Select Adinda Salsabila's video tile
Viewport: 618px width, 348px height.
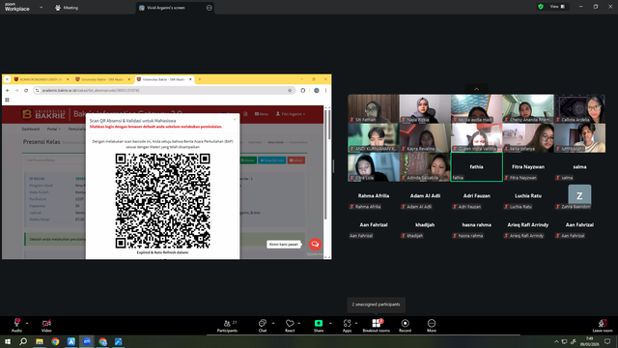point(425,167)
